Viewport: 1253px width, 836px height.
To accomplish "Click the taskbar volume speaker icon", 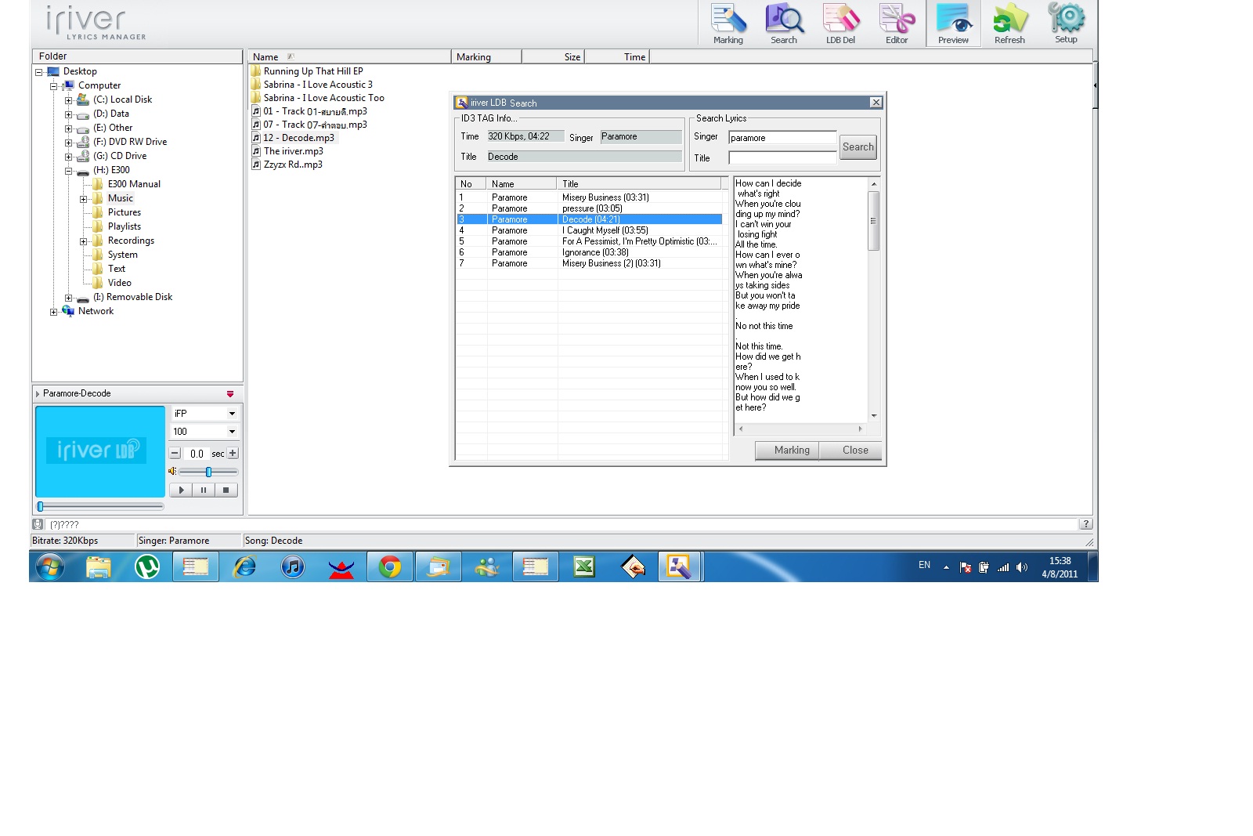I will point(1022,567).
